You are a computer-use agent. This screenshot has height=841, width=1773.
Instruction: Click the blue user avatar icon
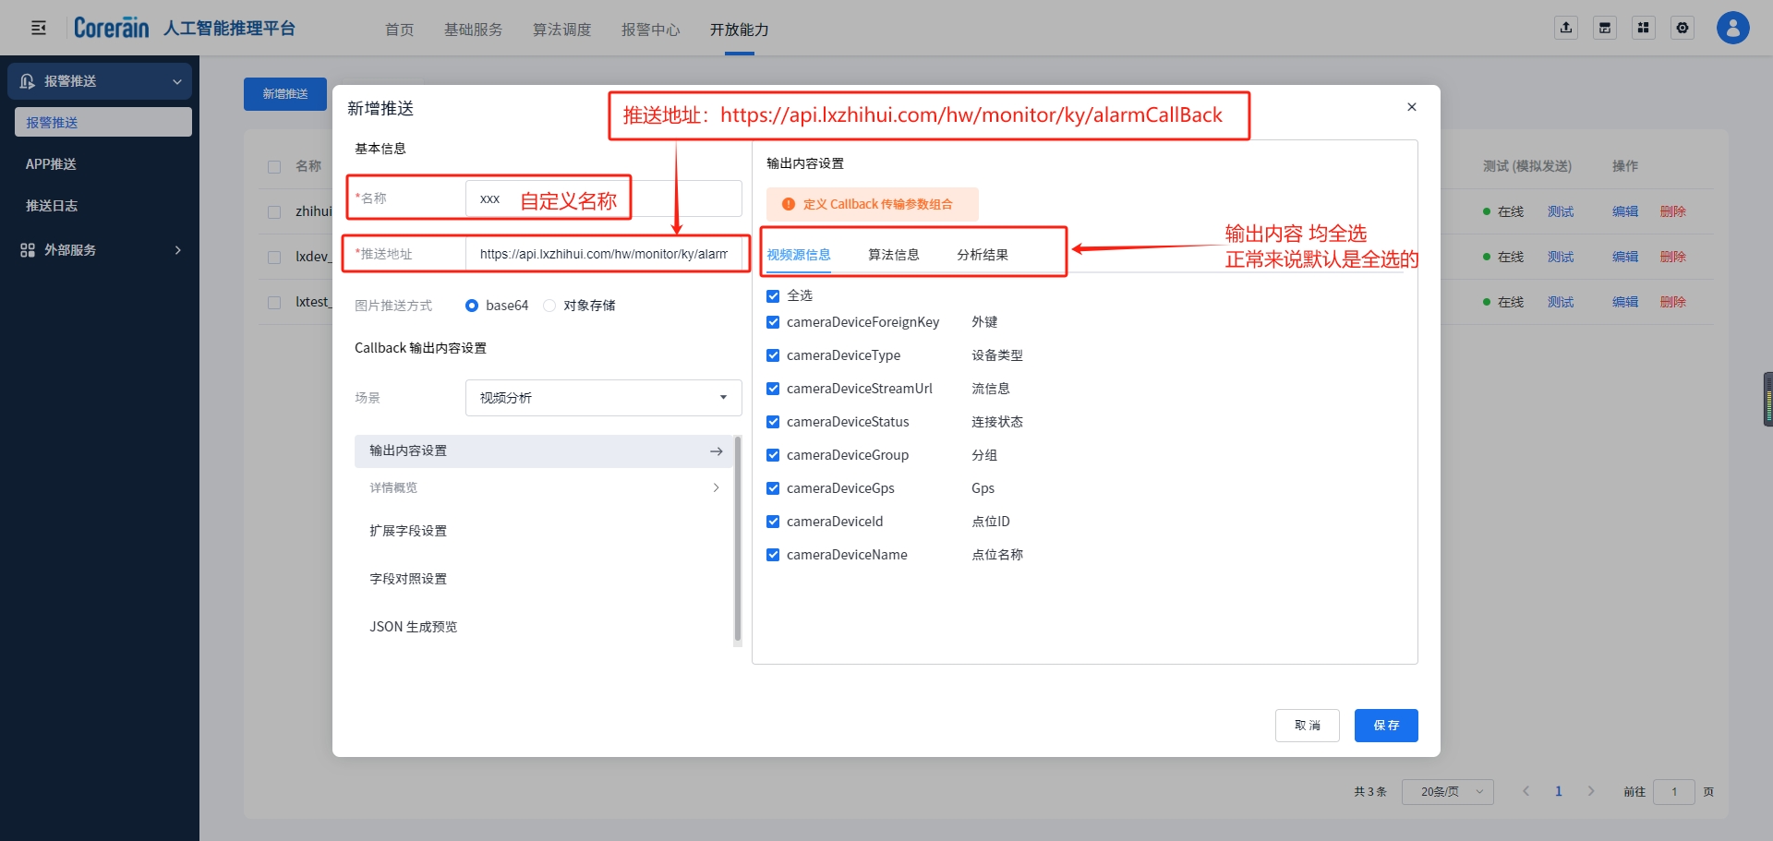point(1732,28)
